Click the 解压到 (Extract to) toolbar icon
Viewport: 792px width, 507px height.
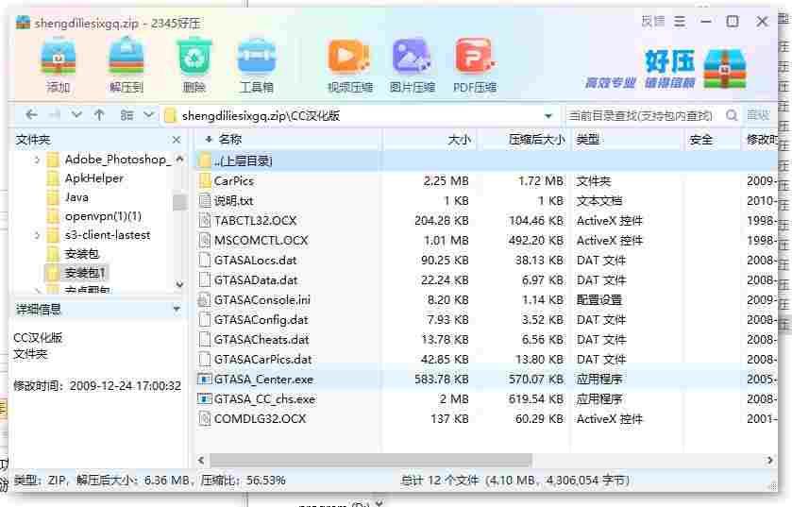(x=126, y=57)
